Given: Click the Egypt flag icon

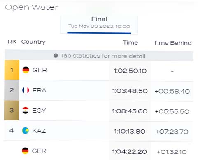Looking at the screenshot, I should point(26,111).
